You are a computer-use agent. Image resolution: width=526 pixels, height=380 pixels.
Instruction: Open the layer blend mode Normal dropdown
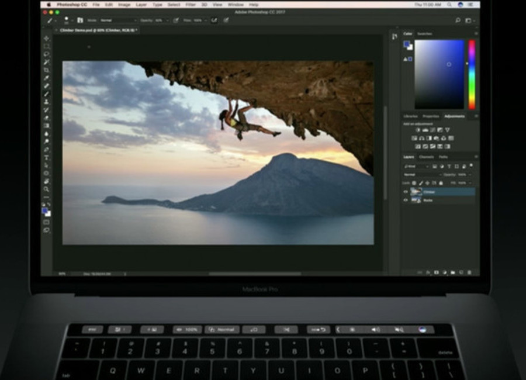click(423, 175)
